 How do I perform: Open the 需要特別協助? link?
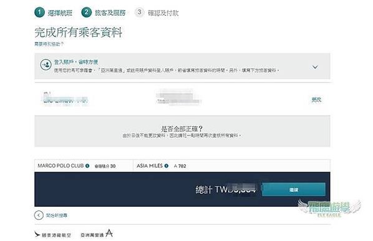click(49, 44)
